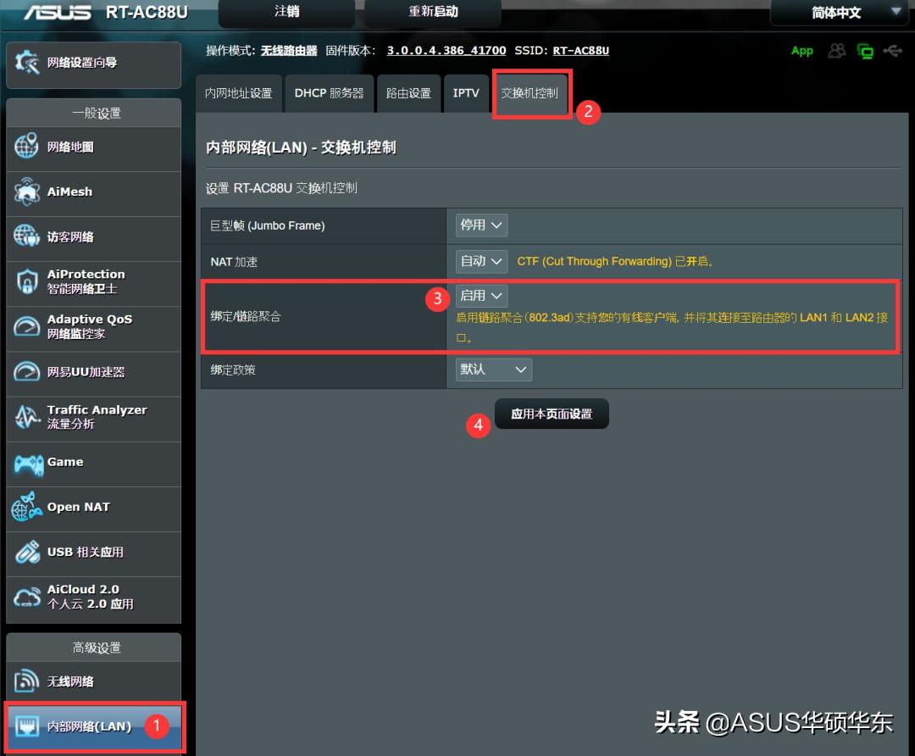Open the Game menu label
Viewport: 915px width, 756px height.
pos(65,462)
